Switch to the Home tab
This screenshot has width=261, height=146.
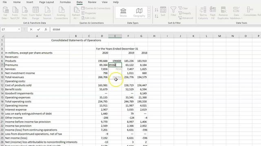pyautogui.click(x=17, y=2)
